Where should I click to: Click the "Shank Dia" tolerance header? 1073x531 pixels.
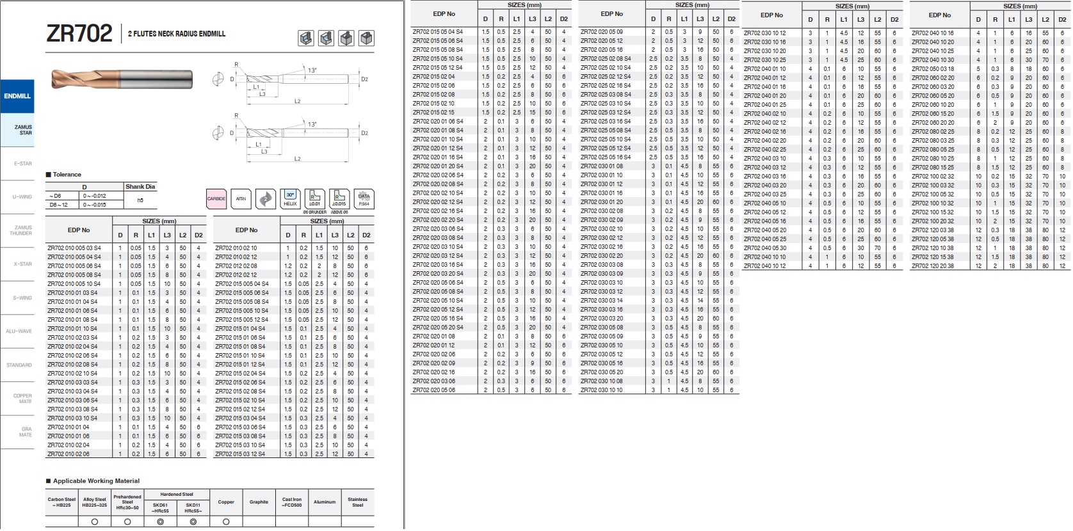(140, 187)
